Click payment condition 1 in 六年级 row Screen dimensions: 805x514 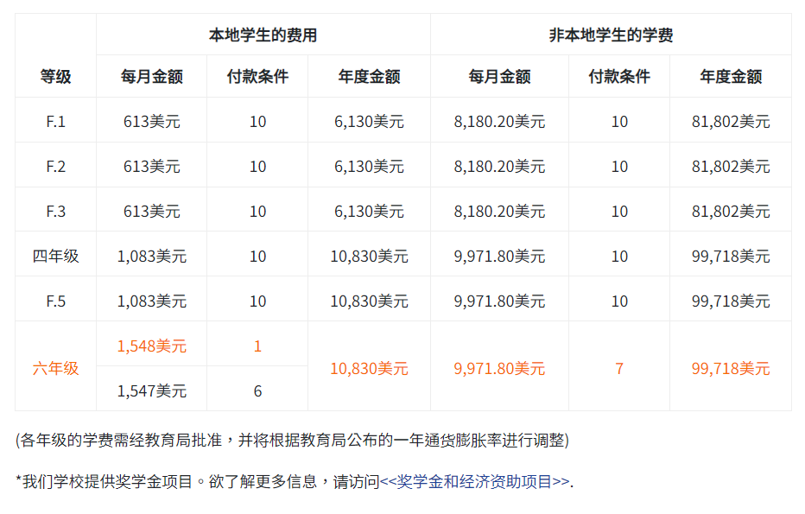[257, 346]
